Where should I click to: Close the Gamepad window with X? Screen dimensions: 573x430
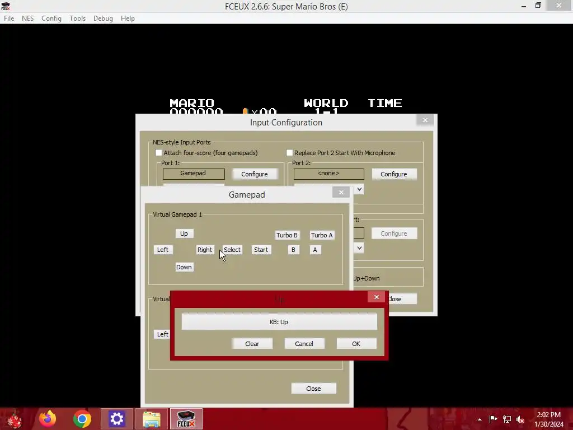click(x=341, y=193)
